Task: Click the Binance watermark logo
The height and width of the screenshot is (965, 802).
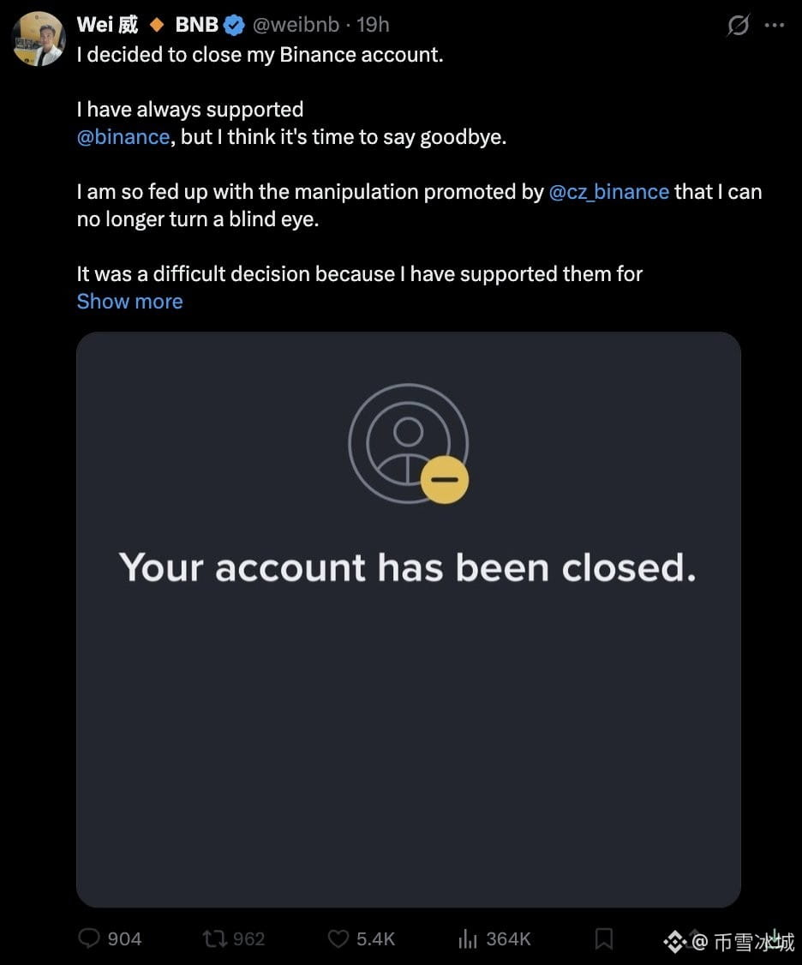Action: tap(674, 942)
